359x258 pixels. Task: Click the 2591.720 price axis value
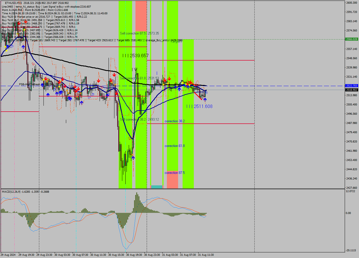352,12
